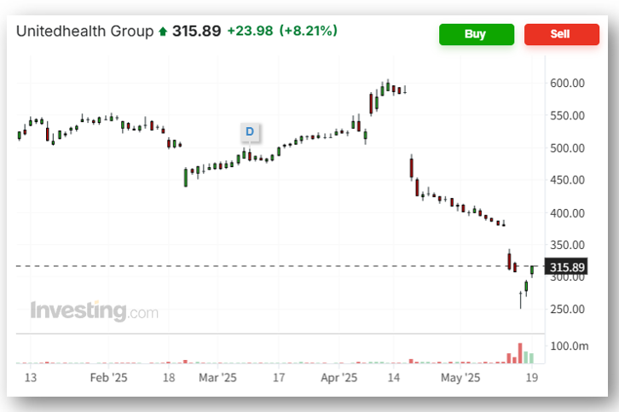Click the May '25 date label

pyautogui.click(x=460, y=378)
